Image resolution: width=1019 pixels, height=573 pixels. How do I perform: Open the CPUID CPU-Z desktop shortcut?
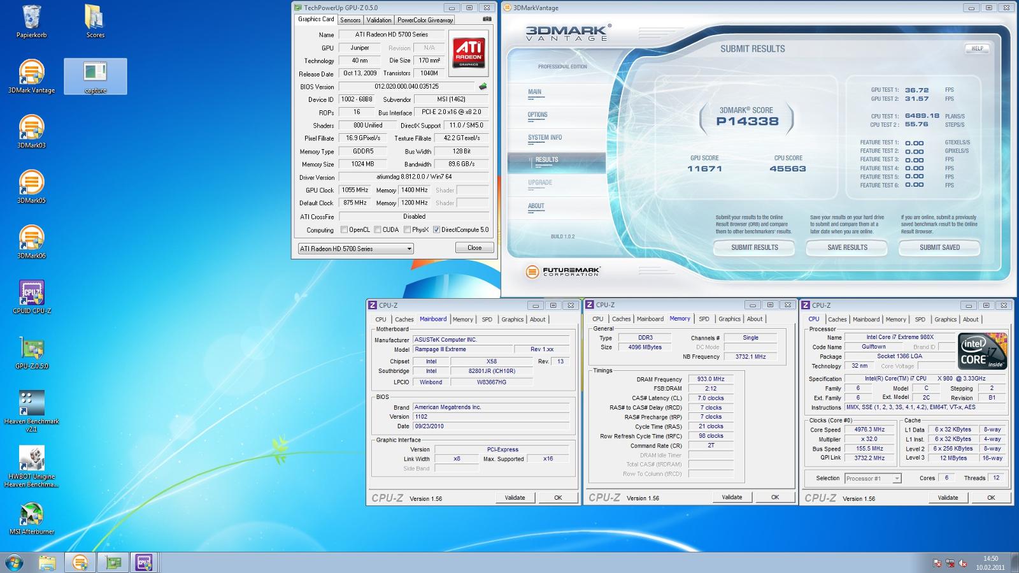pos(31,297)
